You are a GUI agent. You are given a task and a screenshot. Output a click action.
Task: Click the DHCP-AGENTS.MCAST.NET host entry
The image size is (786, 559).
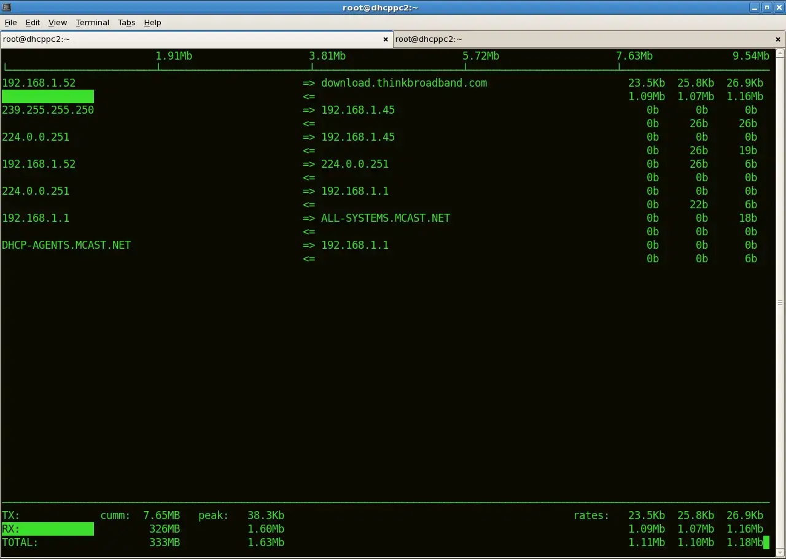[66, 245]
